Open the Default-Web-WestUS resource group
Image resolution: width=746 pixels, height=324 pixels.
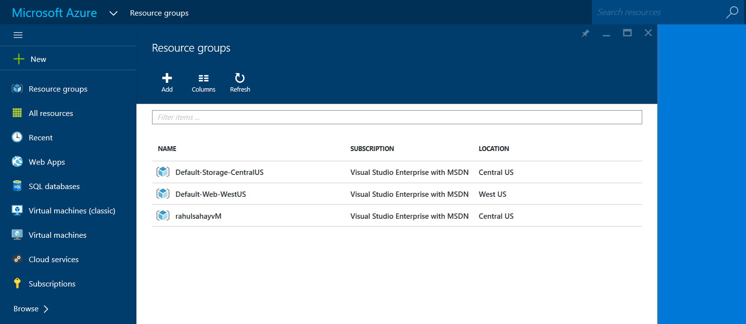pos(210,194)
